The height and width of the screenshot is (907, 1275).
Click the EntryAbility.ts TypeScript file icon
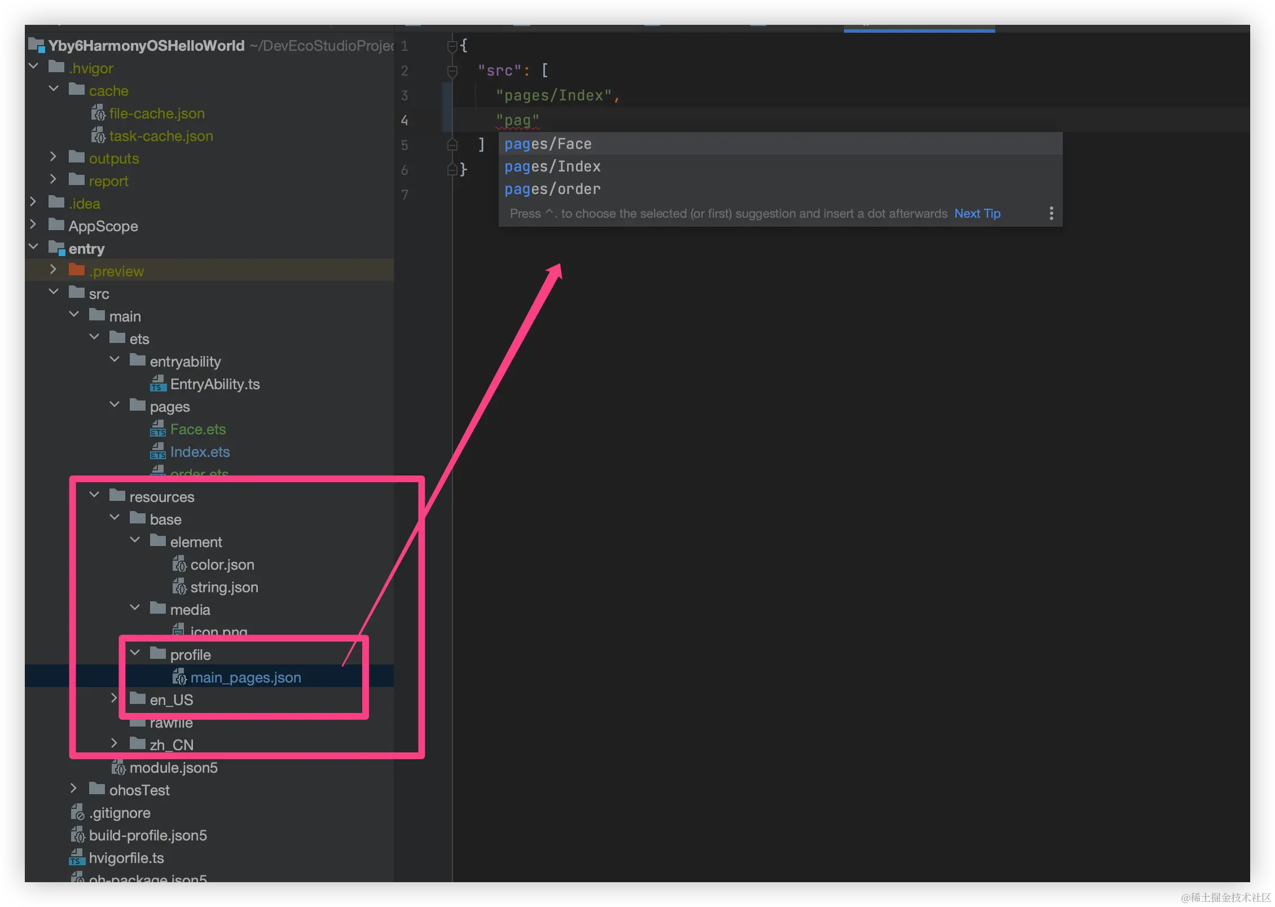coord(158,384)
